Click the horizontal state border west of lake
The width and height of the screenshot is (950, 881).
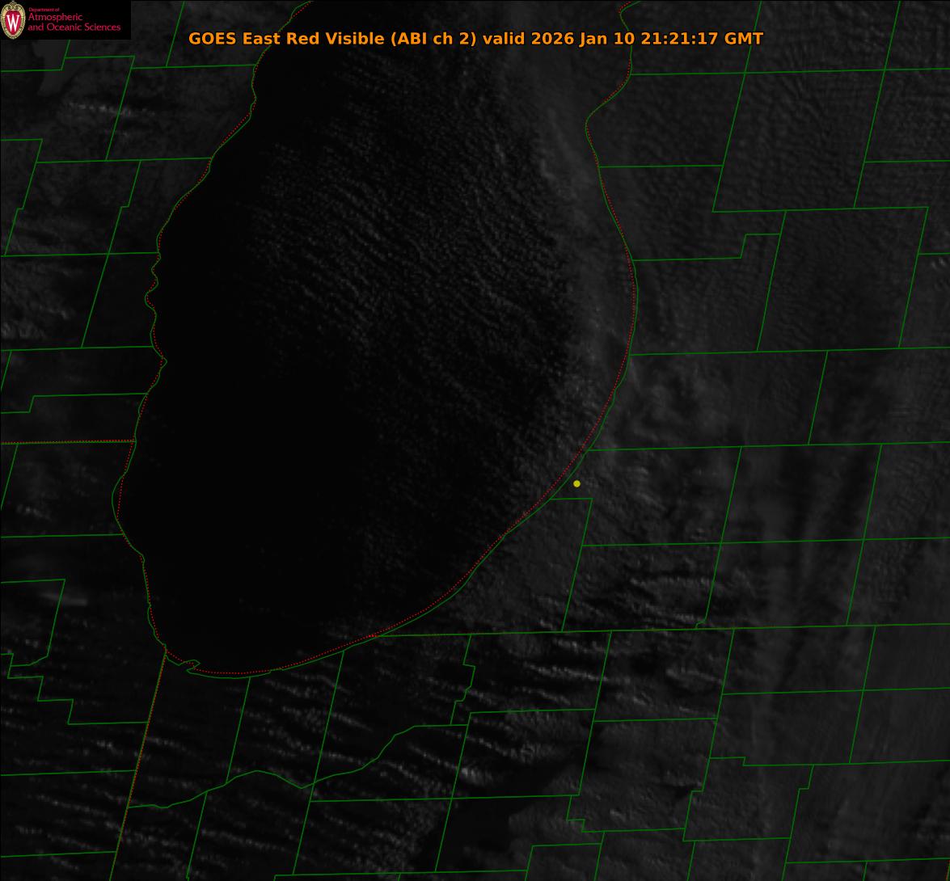(65, 442)
